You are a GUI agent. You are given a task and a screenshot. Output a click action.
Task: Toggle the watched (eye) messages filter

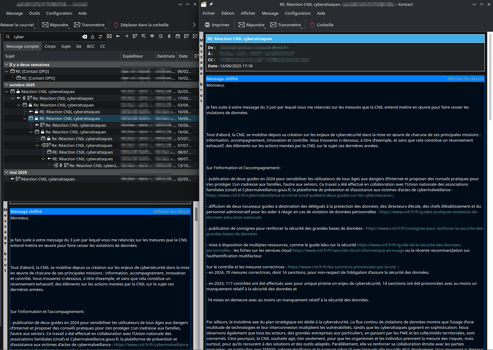coord(152,36)
